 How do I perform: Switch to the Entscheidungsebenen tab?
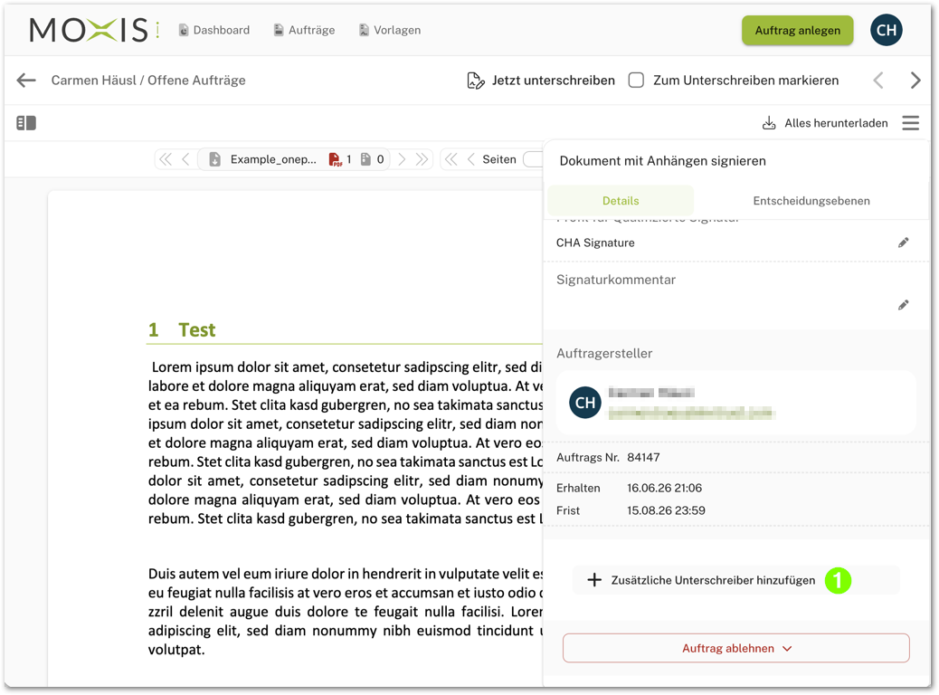[811, 201]
